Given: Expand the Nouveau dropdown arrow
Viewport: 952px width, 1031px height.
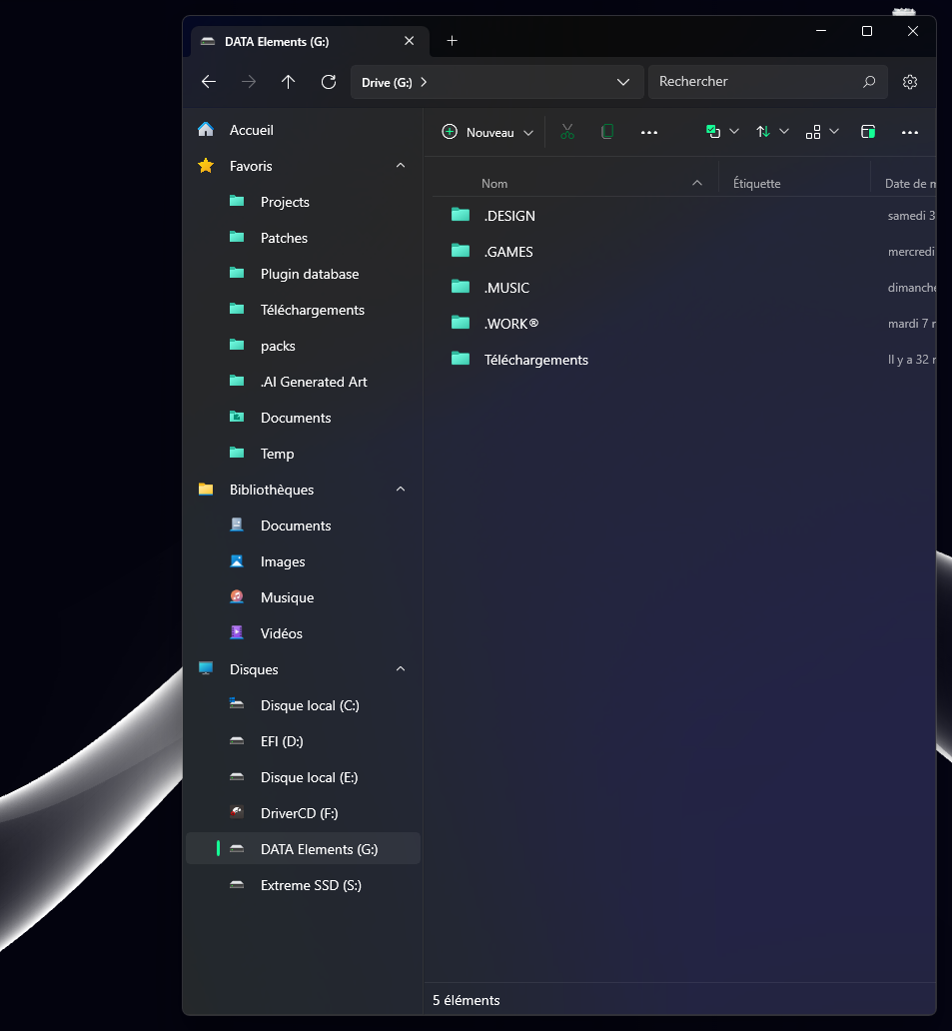Looking at the screenshot, I should click(527, 131).
